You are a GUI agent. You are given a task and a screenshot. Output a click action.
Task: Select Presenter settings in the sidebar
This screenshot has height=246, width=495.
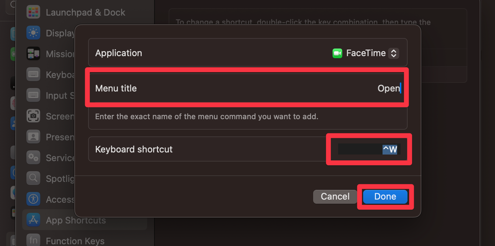tap(33, 137)
